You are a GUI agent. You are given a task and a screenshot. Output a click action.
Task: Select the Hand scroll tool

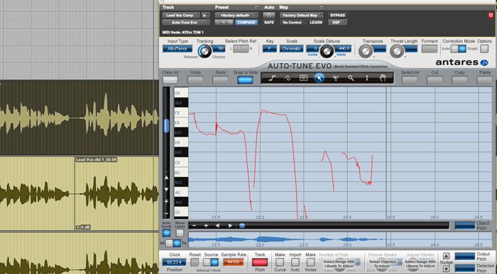pyautogui.click(x=383, y=79)
